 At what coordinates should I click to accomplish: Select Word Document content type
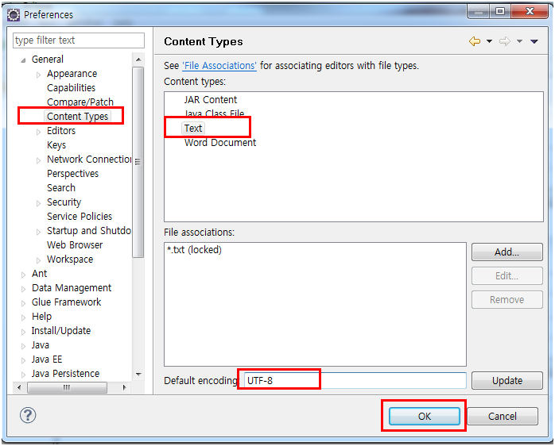[x=220, y=143]
